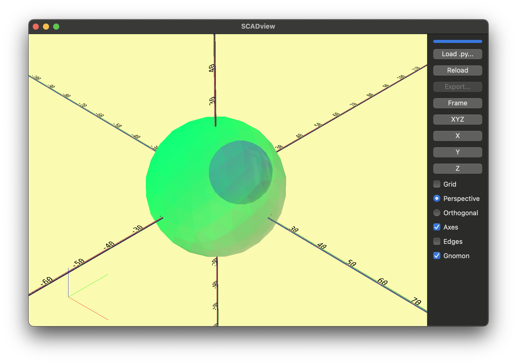
Task: Click the blue progress bar above Load
Action: click(457, 41)
